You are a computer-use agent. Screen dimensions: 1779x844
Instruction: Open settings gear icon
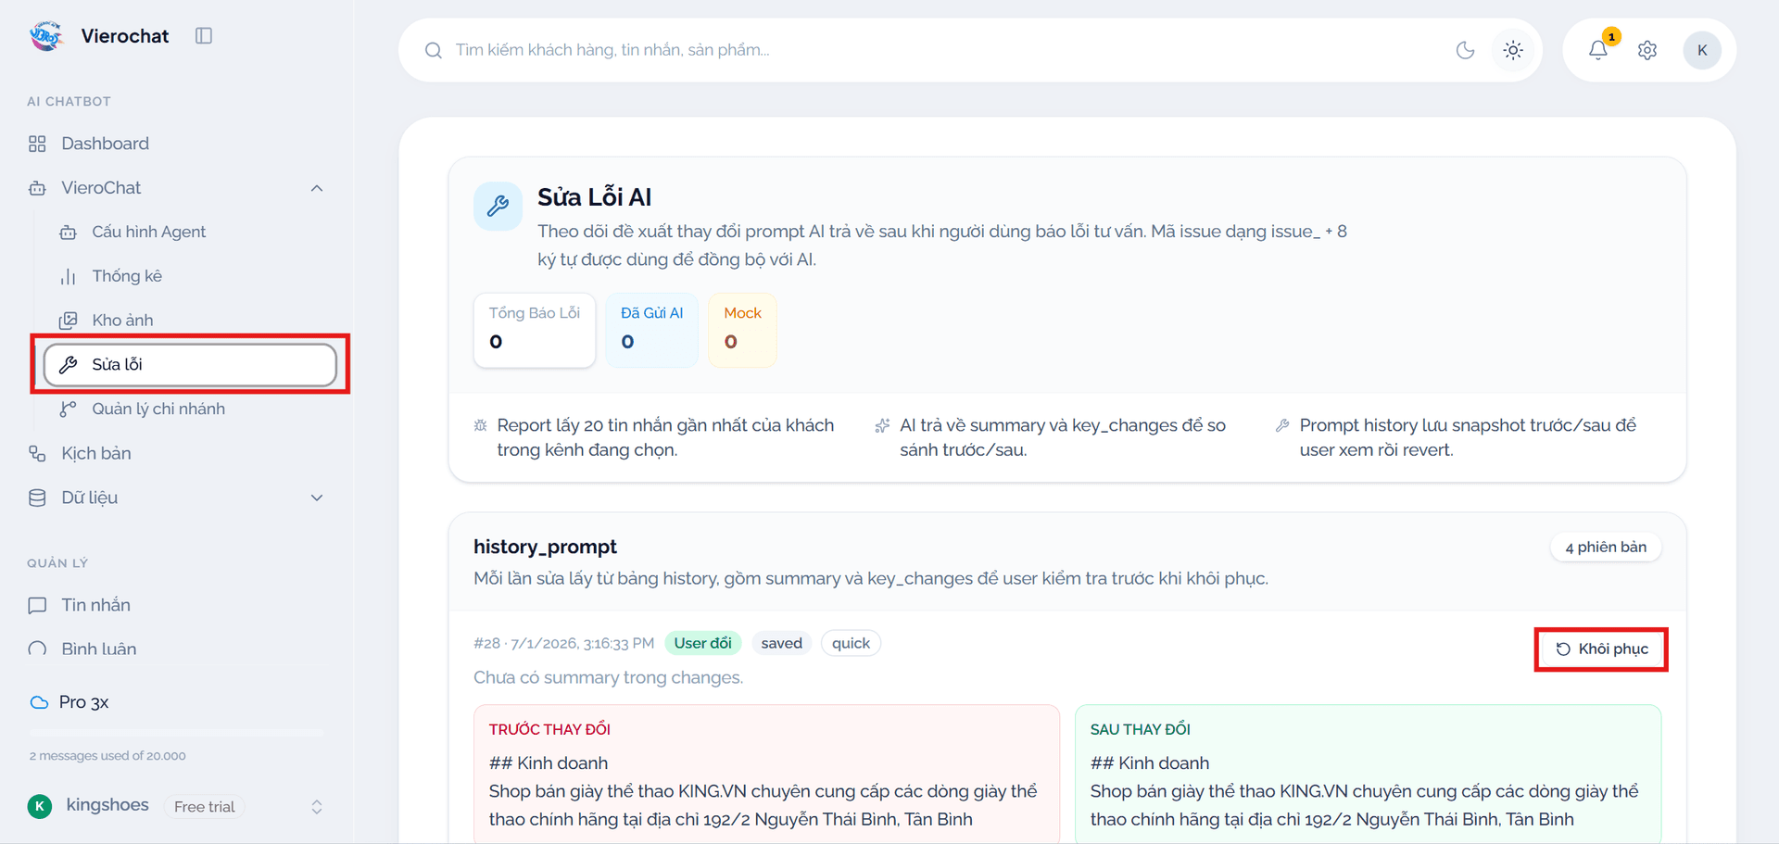1647,50
